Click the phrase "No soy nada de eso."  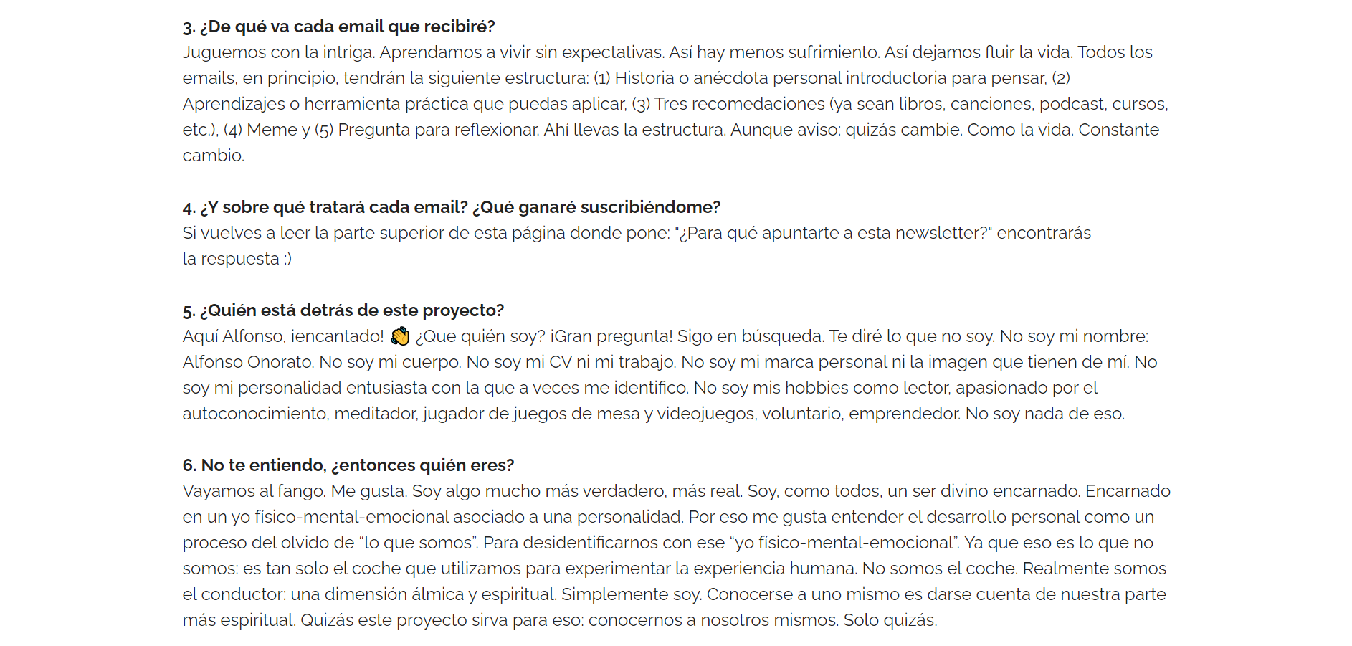point(1044,414)
